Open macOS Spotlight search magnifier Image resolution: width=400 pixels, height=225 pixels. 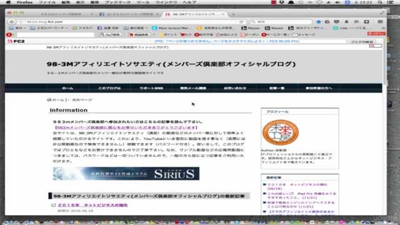coord(380,2)
